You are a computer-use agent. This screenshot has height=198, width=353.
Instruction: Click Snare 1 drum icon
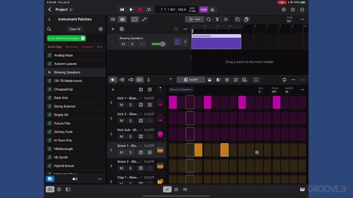[161, 150]
